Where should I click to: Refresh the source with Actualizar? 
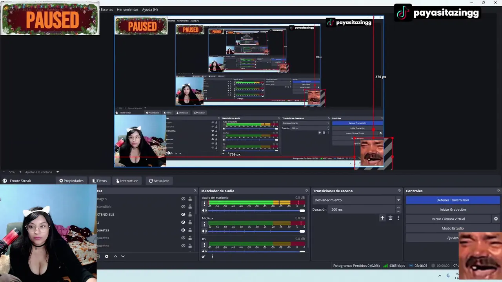(159, 181)
